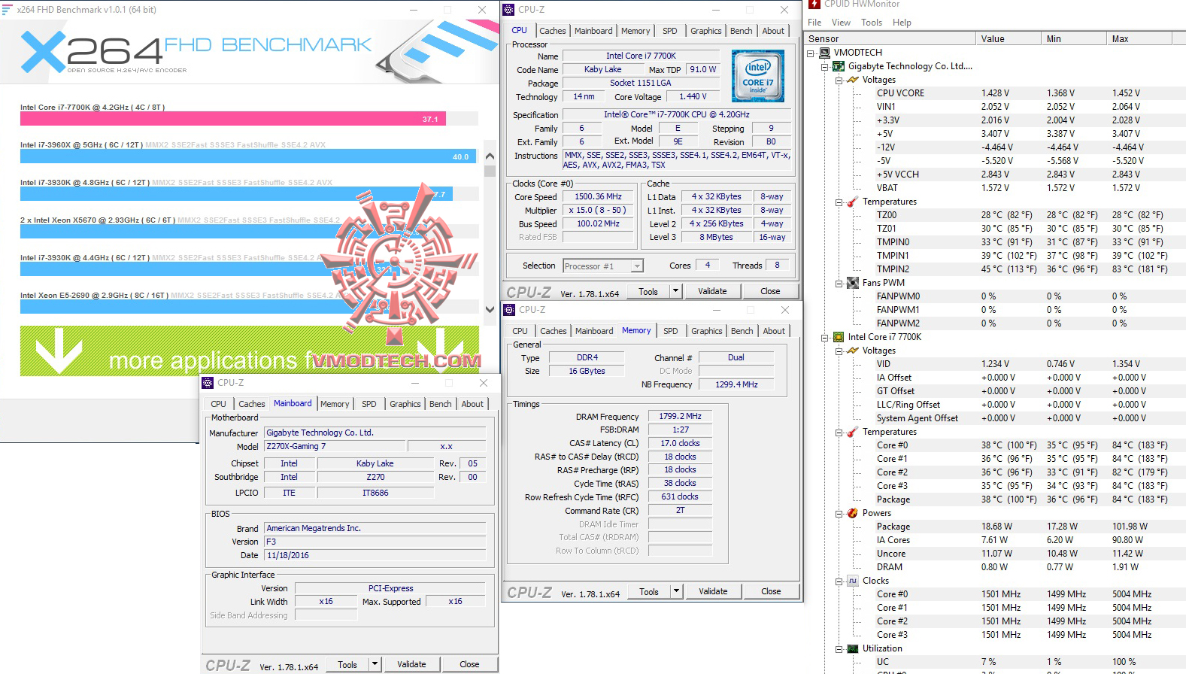Click the Intel Core i7 logo in CPU-Z
The image size is (1186, 674).
point(758,76)
